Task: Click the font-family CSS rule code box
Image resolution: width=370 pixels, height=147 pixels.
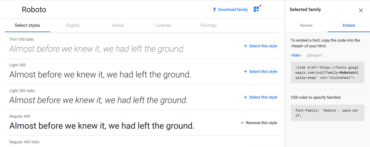Action: [x=327, y=113]
